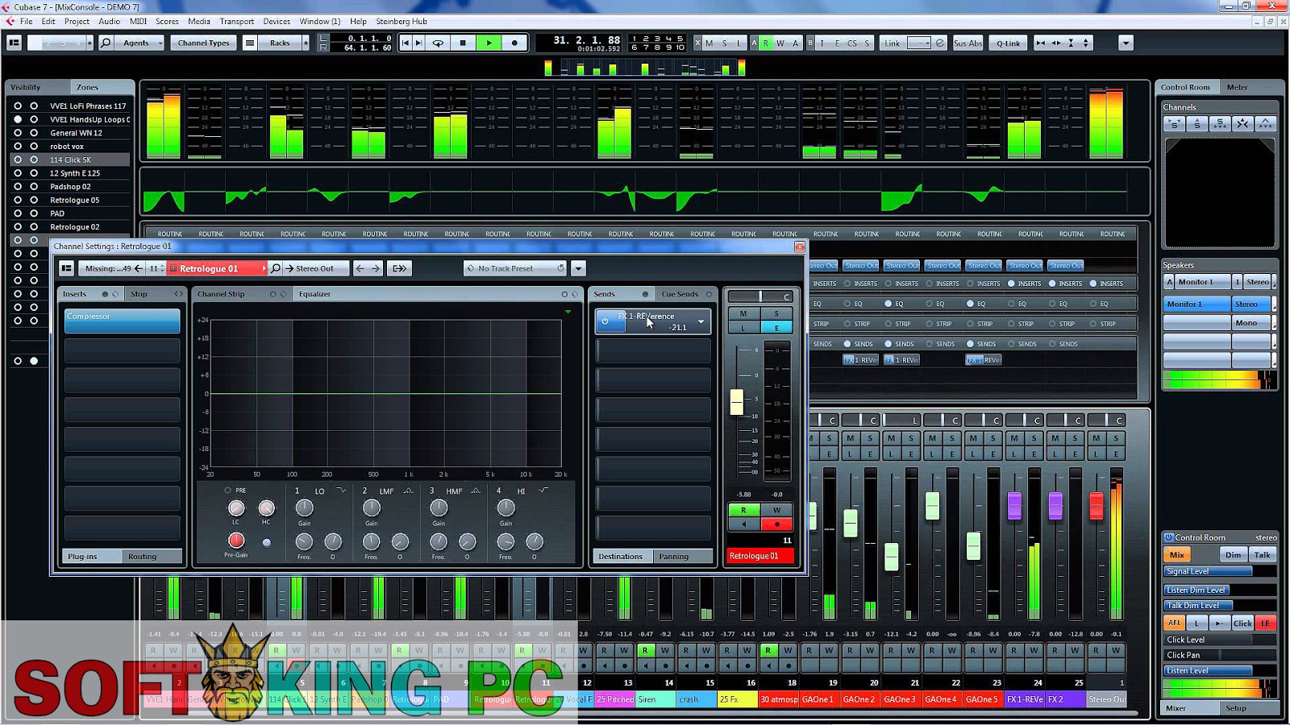Go to the previous channel with the left arrow
1290x725 pixels.
click(x=360, y=268)
